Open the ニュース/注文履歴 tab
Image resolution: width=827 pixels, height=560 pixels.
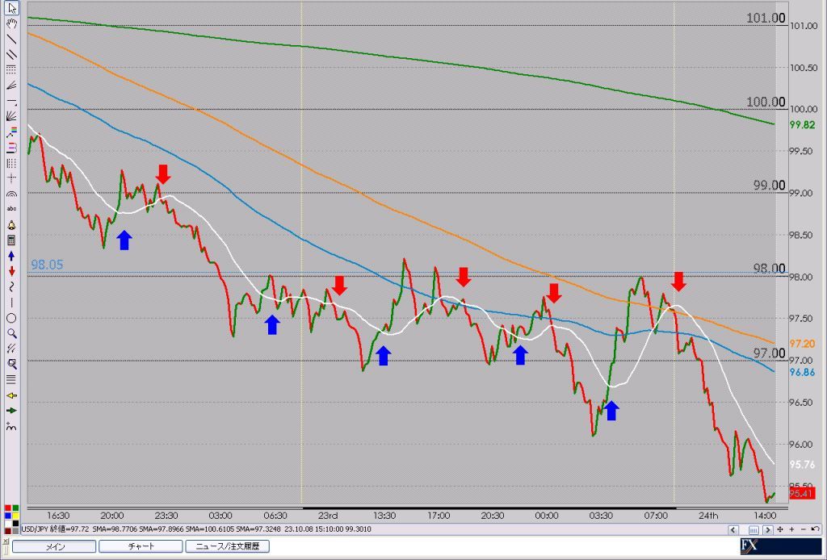tap(227, 546)
